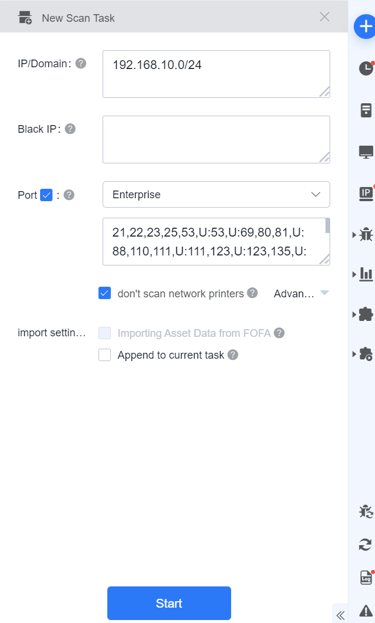Viewport: 375px width, 623px height.
Task: Click the refresh arrows sidebar icon
Action: coord(366,545)
